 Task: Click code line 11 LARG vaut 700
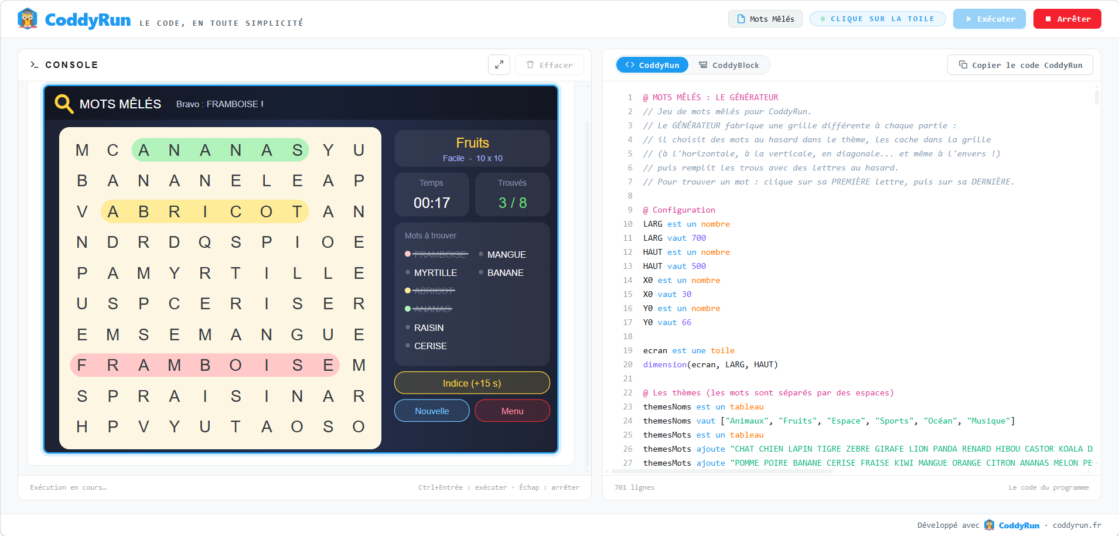tap(674, 238)
